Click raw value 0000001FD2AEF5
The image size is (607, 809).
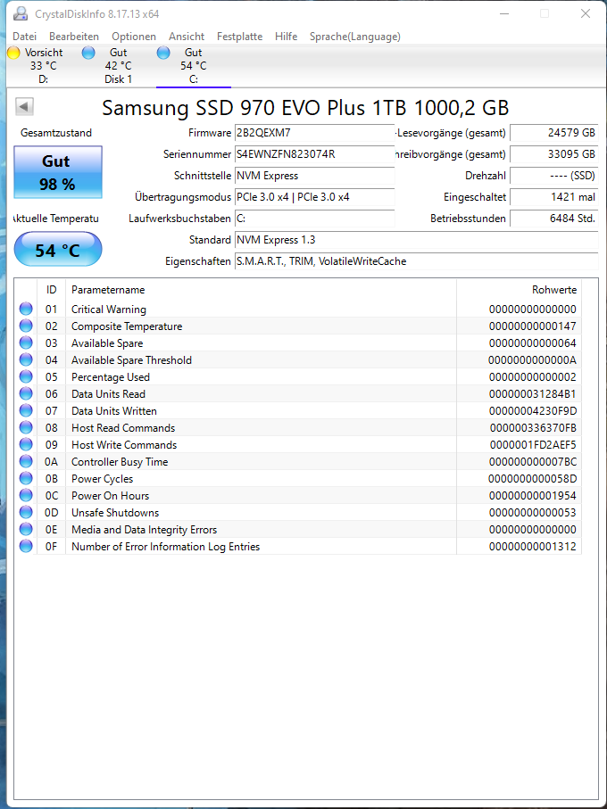coord(533,445)
